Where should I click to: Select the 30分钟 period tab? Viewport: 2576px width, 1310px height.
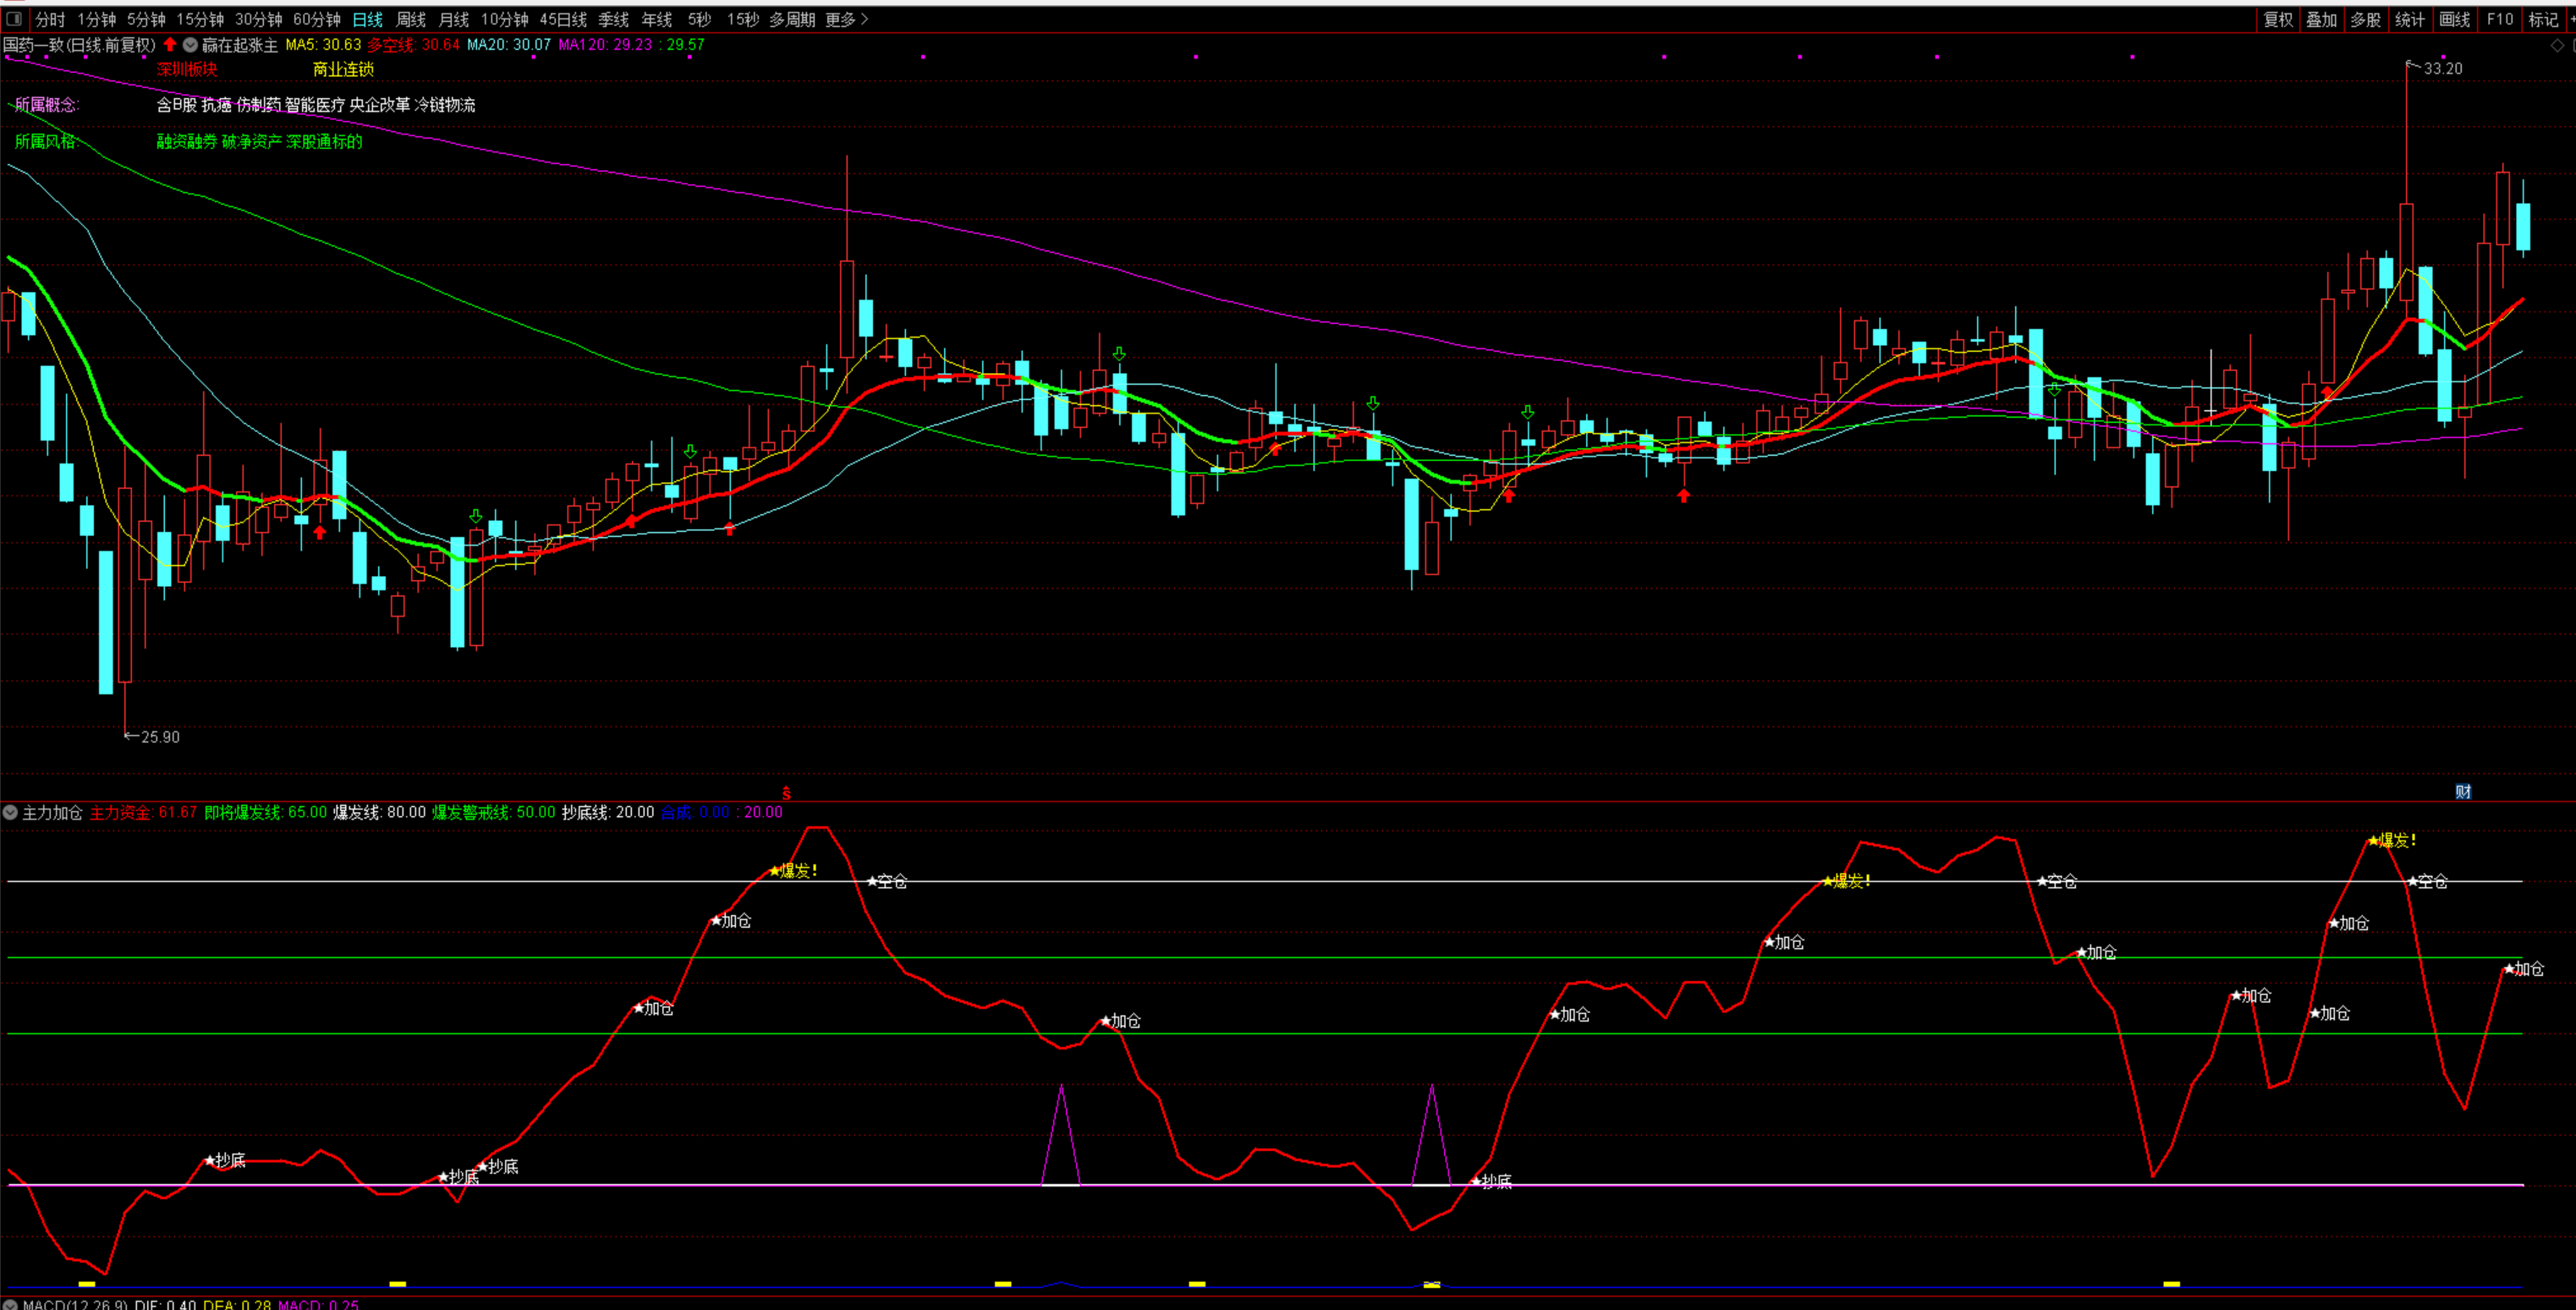point(258,19)
